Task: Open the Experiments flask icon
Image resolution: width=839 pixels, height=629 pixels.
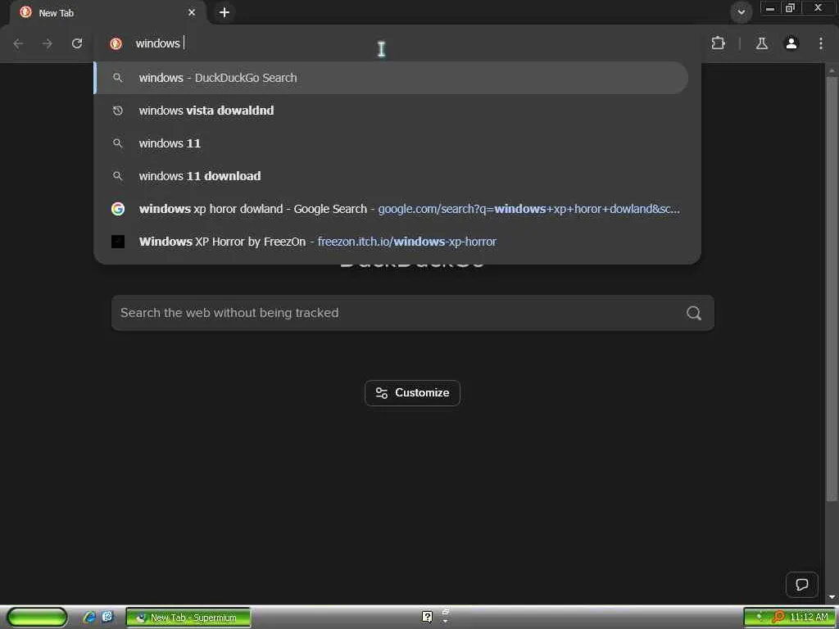Action: [x=762, y=43]
